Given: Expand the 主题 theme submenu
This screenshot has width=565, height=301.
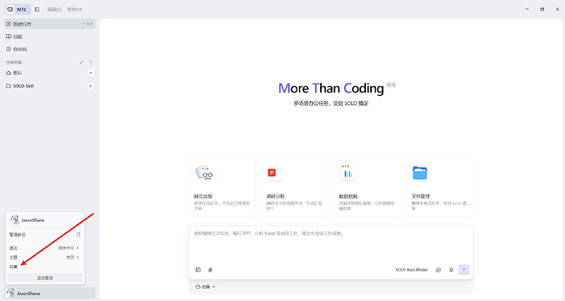Looking at the screenshot, I should click(x=45, y=258).
